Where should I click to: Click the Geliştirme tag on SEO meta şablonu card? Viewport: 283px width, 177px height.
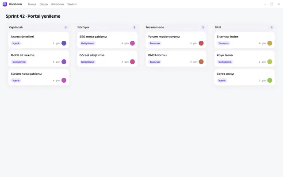click(88, 43)
